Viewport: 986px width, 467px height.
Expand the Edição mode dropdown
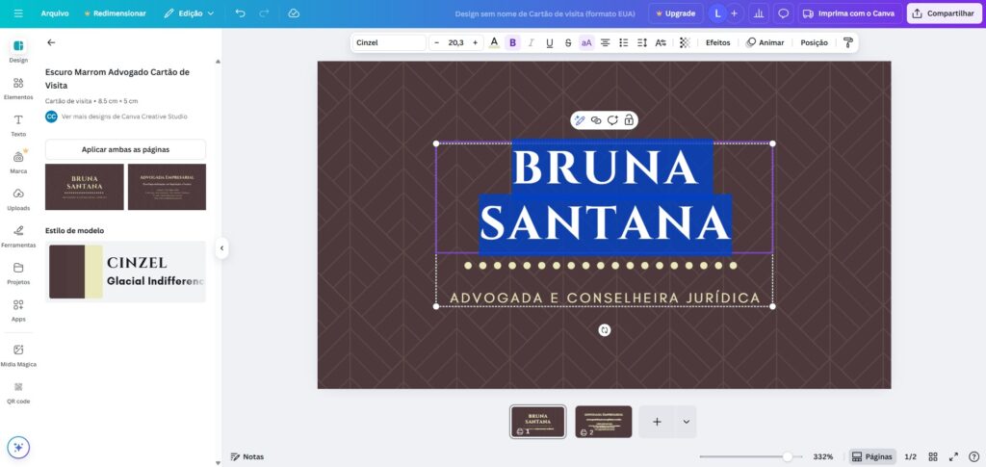pos(189,13)
